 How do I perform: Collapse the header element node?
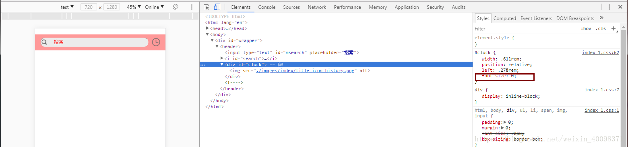pyautogui.click(x=217, y=46)
